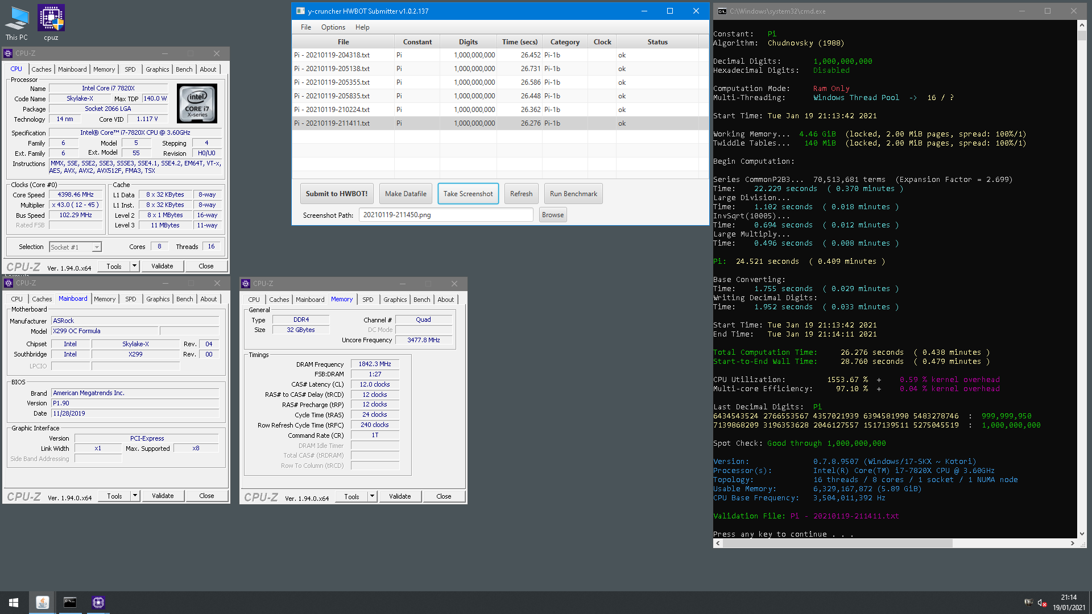The image size is (1092, 614).
Task: Switch to SPD tab in Memory CPU-Z window
Action: point(368,299)
